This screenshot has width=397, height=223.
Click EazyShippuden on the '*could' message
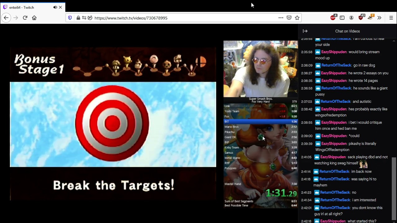(x=334, y=136)
